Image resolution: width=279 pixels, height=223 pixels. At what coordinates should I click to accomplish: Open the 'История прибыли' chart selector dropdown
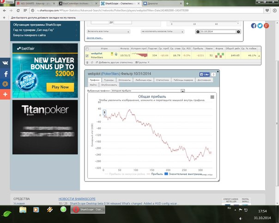(x=148, y=90)
